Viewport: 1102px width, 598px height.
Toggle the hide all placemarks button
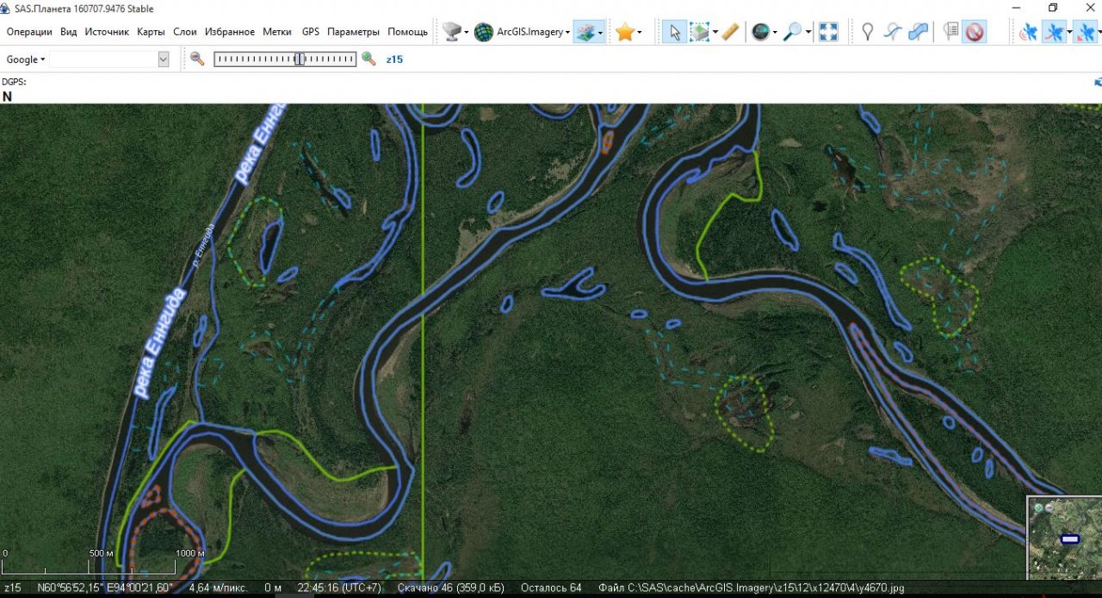click(x=975, y=32)
